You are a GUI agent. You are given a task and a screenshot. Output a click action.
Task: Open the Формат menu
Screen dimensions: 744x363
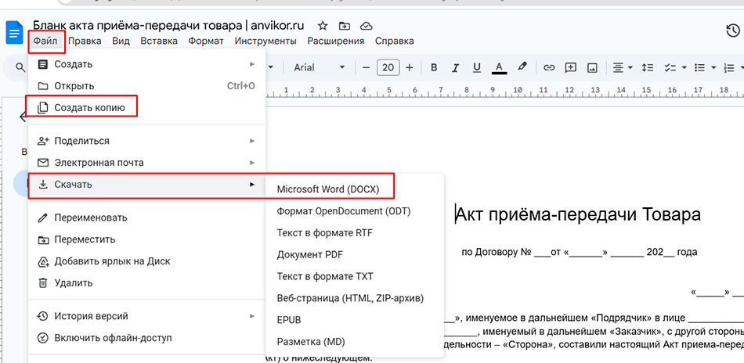click(206, 41)
